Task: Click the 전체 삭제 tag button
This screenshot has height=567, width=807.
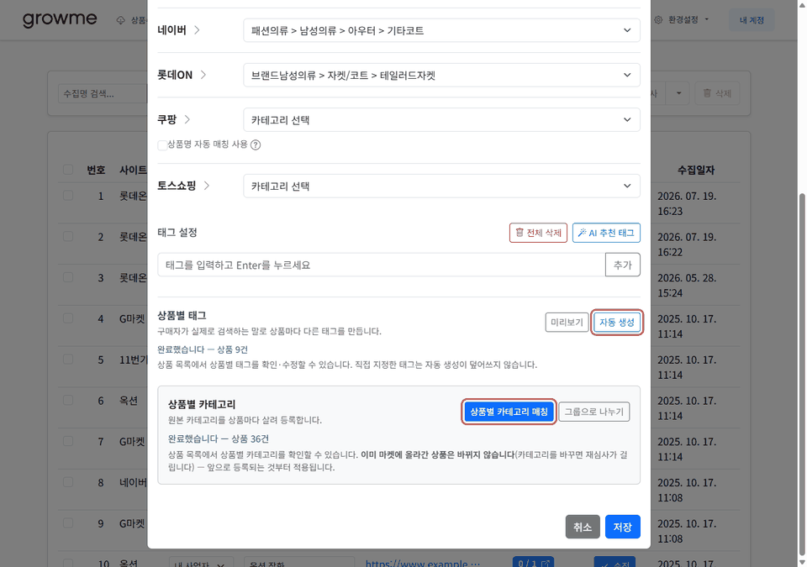Action: [538, 233]
